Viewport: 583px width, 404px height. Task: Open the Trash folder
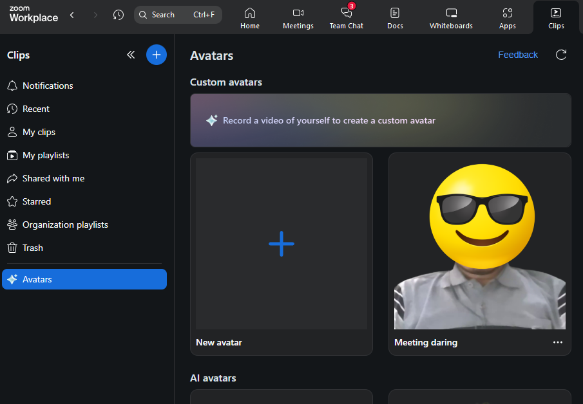tap(33, 248)
